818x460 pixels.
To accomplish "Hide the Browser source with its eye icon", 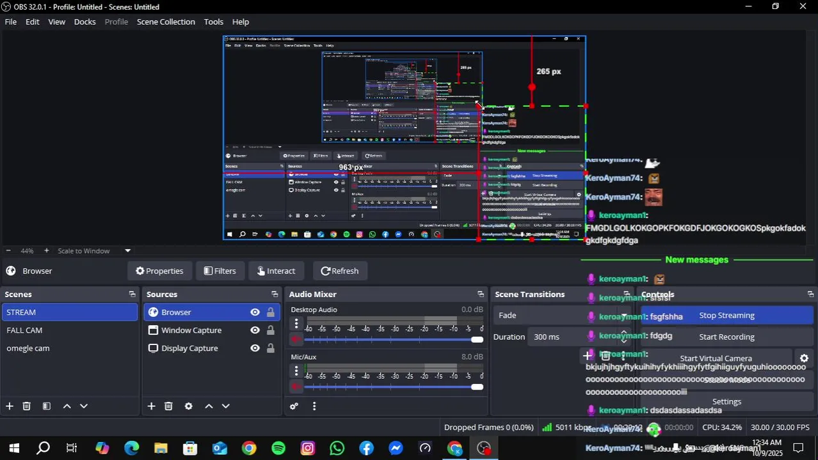I will point(255,312).
